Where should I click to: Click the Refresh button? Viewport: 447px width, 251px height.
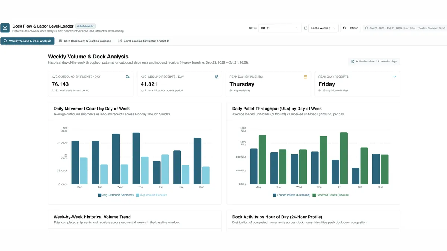tap(351, 28)
